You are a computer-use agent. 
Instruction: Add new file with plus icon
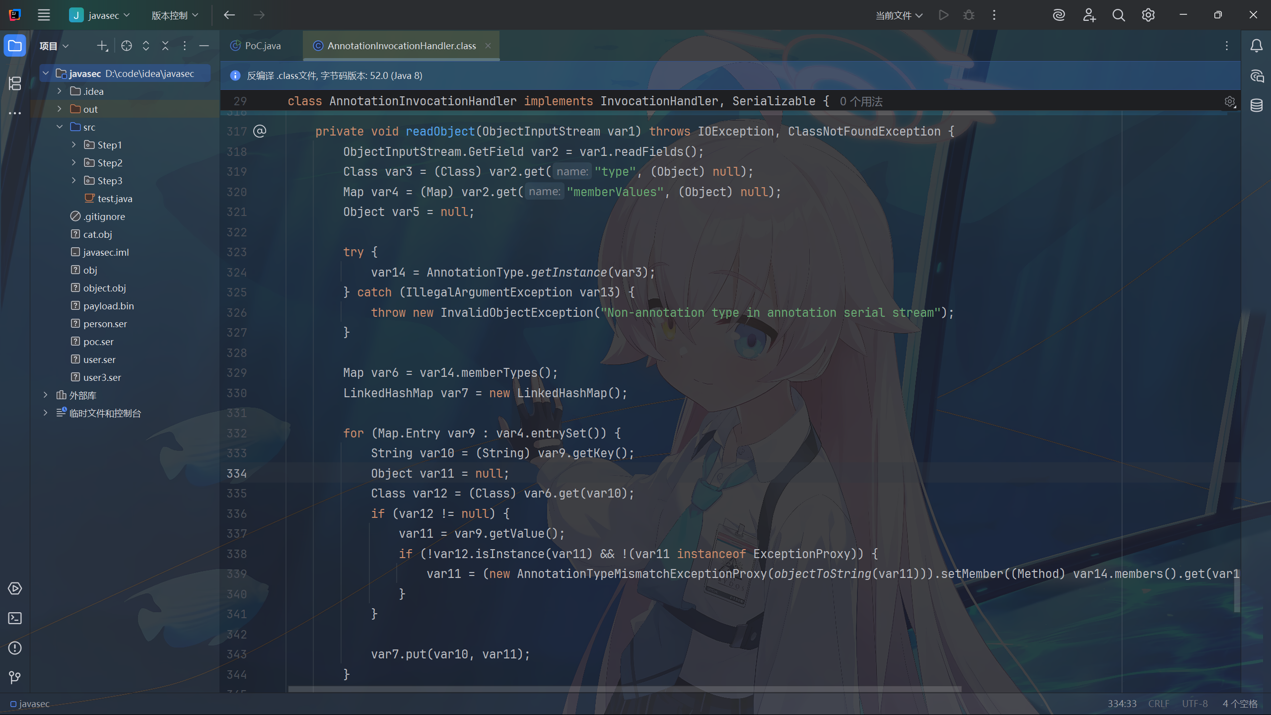coord(102,46)
